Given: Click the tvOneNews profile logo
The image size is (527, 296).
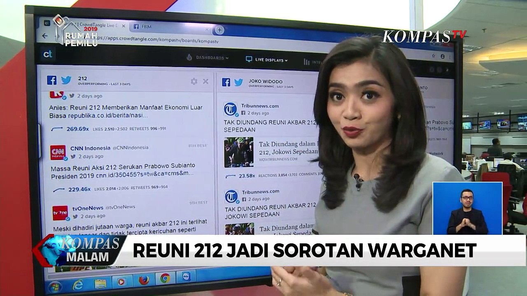Looking at the screenshot, I should (60, 213).
